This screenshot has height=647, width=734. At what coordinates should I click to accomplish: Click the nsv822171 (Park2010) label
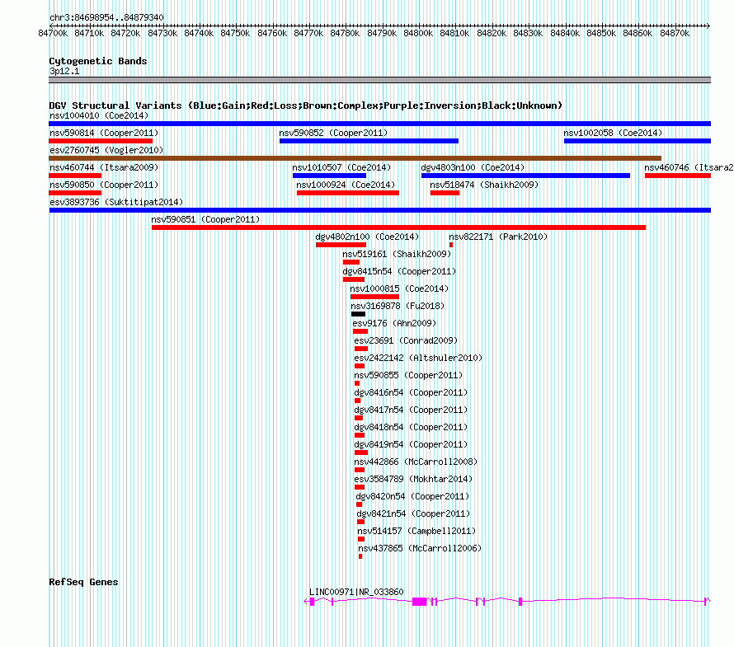tap(498, 237)
